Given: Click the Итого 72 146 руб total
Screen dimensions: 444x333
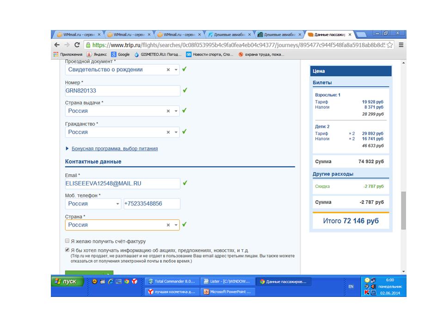Looking at the screenshot, I should [x=351, y=221].
